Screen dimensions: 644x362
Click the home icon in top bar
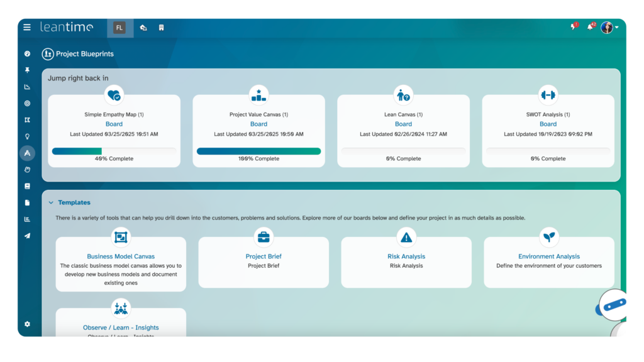(x=143, y=28)
